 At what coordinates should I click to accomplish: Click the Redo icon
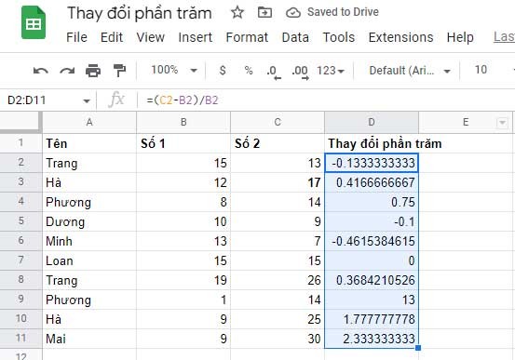pyautogui.click(x=67, y=70)
